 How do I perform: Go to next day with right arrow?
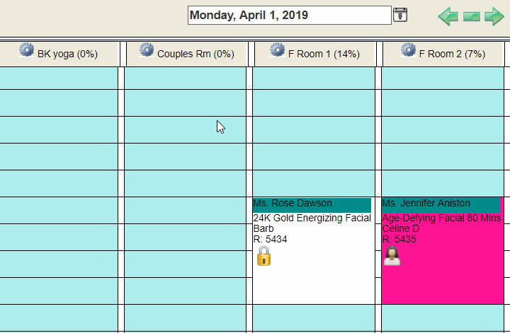[494, 16]
